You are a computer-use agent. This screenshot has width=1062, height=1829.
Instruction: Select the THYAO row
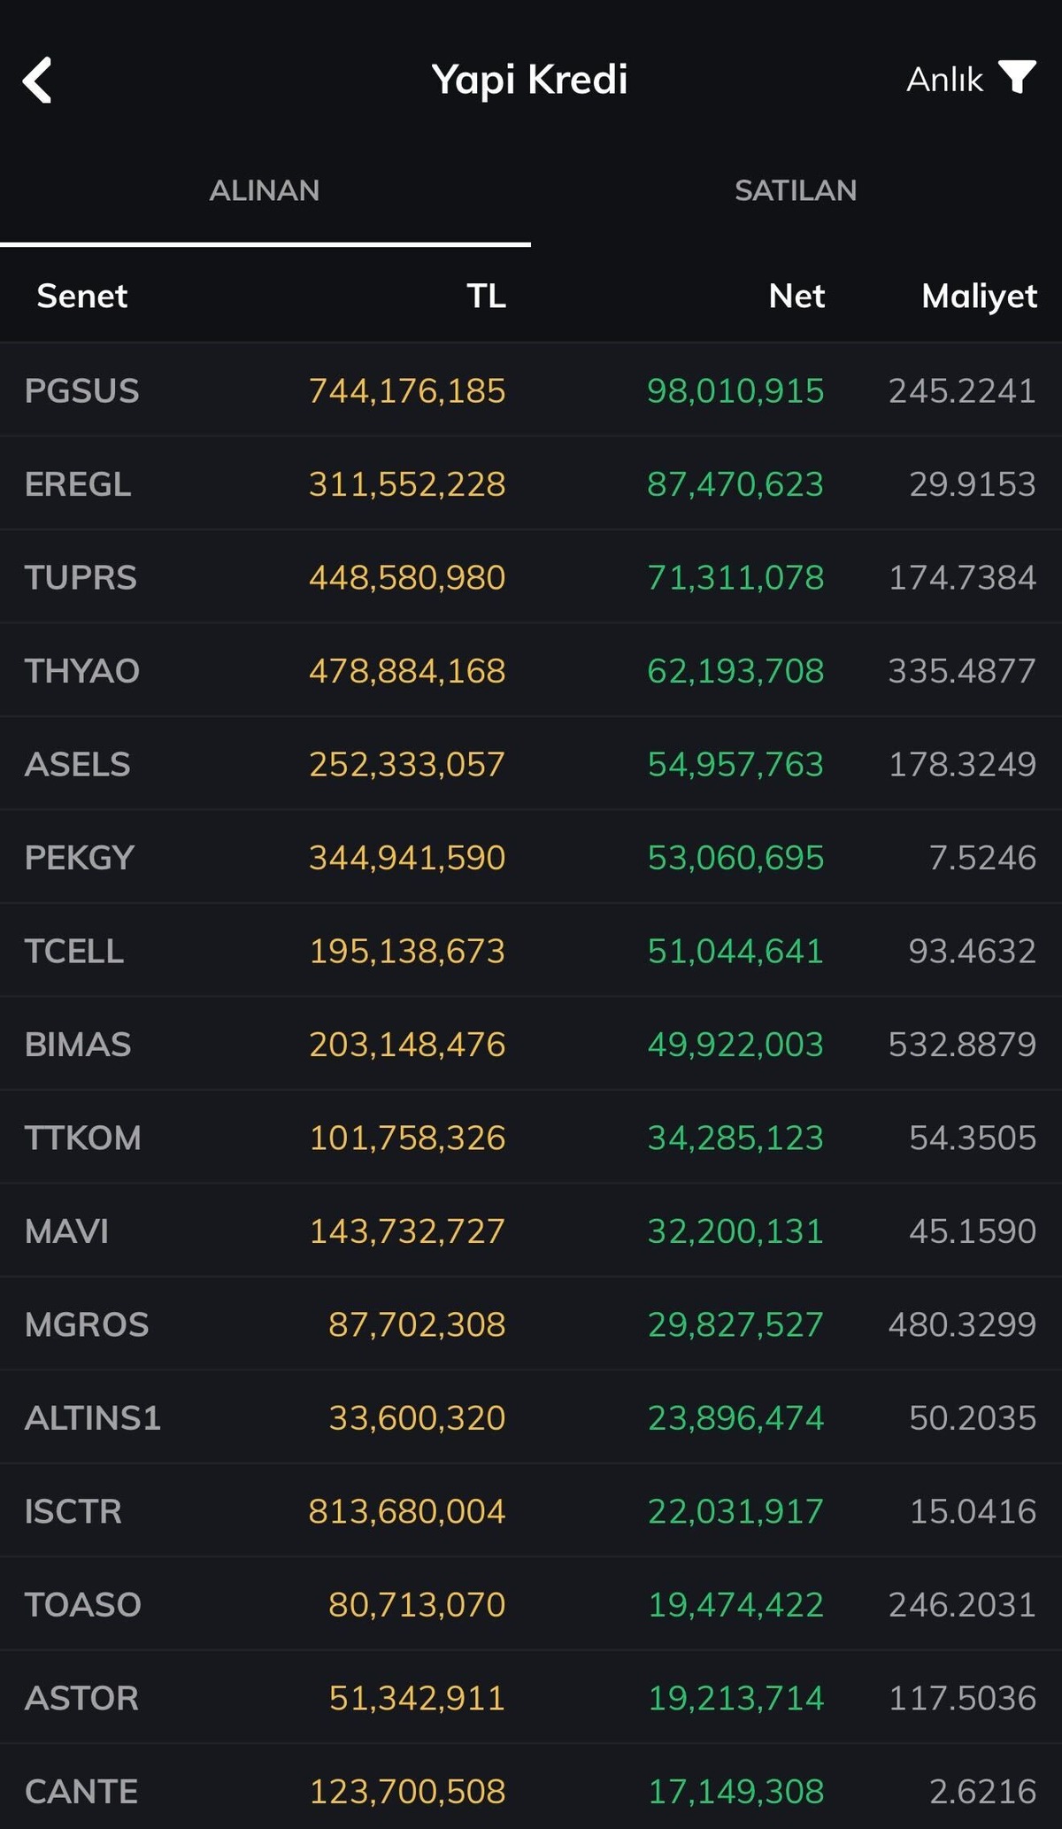(531, 670)
